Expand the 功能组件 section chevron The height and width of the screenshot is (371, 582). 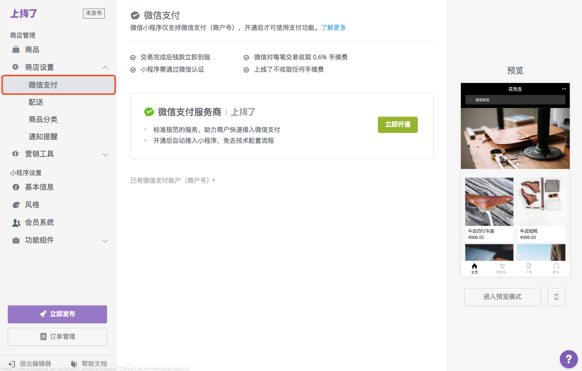tap(105, 240)
